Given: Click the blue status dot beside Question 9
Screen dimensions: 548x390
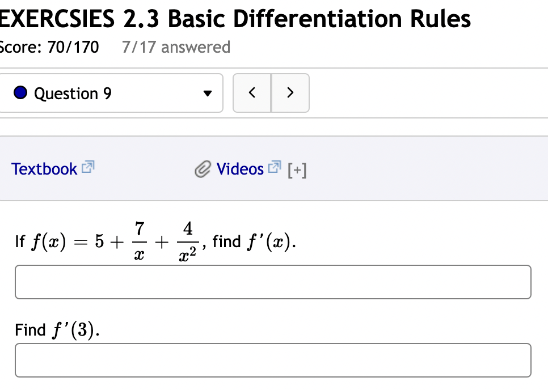Looking at the screenshot, I should (x=20, y=92).
